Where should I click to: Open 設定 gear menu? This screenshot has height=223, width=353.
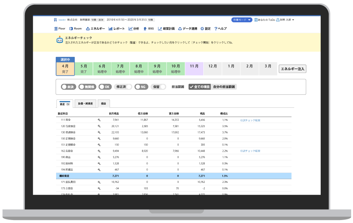click(x=205, y=29)
